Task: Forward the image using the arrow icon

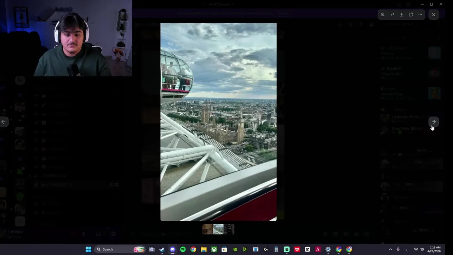Action: click(392, 15)
